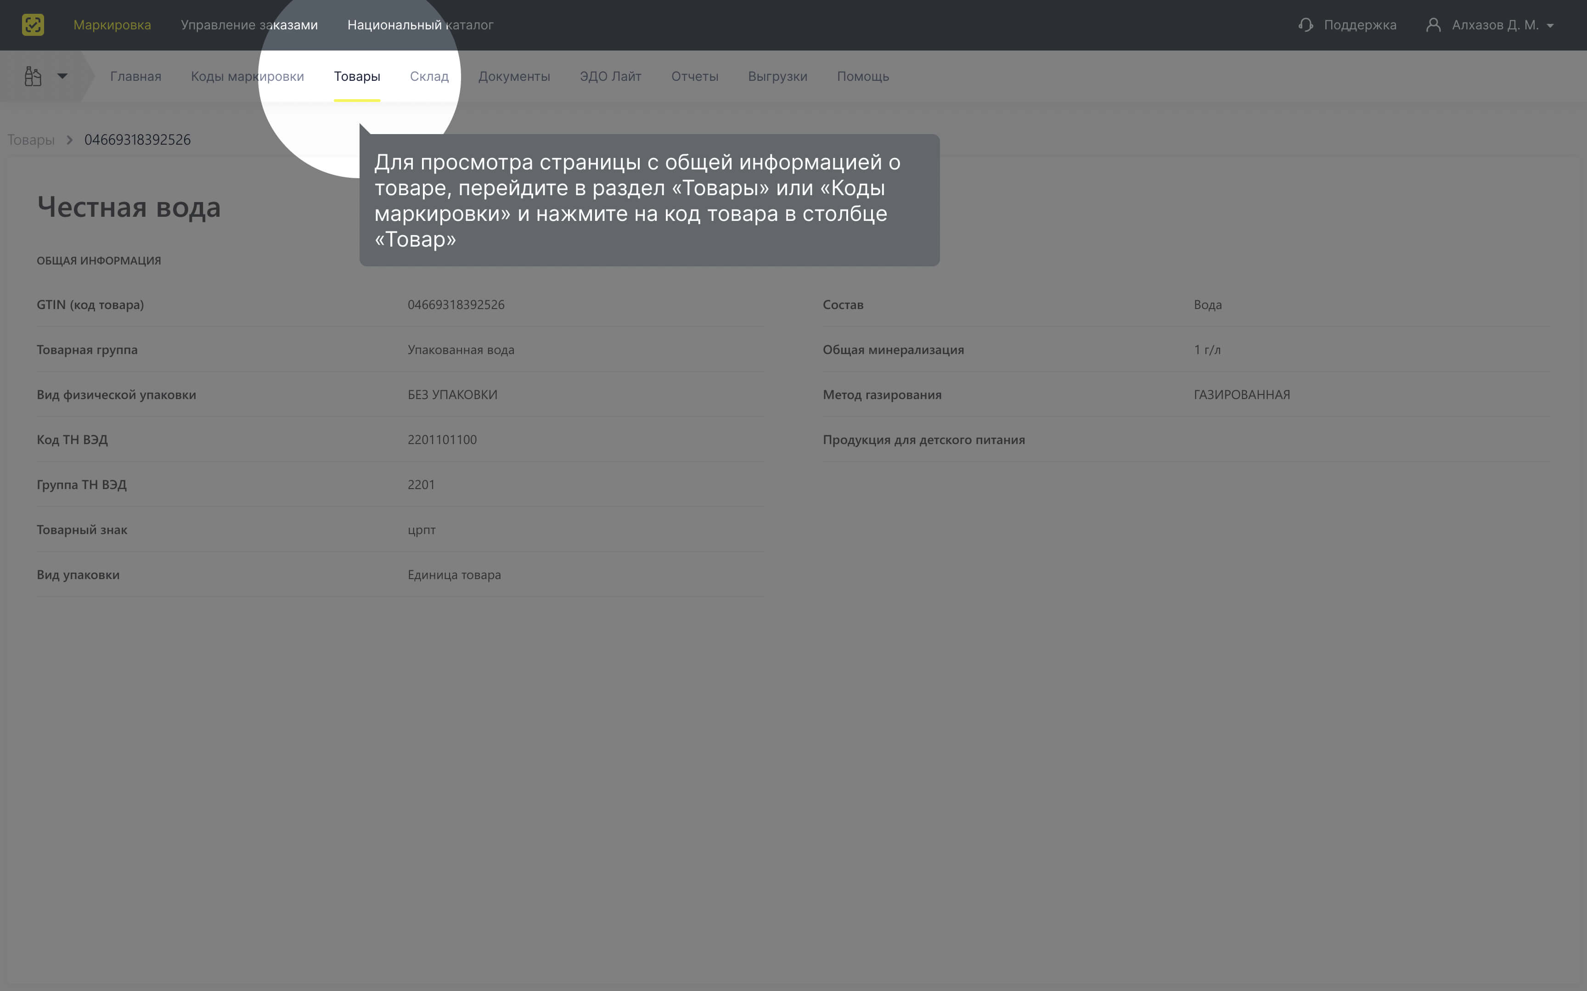This screenshot has height=991, width=1587.
Task: Open Управление заказами section
Action: (249, 25)
